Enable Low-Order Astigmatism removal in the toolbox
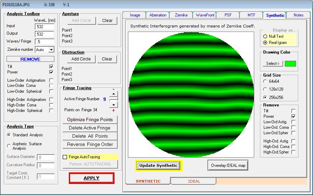 [x=51, y=80]
